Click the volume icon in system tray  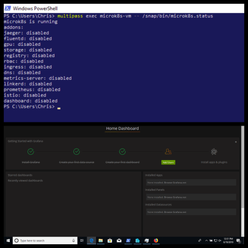pyautogui.click(x=219, y=240)
